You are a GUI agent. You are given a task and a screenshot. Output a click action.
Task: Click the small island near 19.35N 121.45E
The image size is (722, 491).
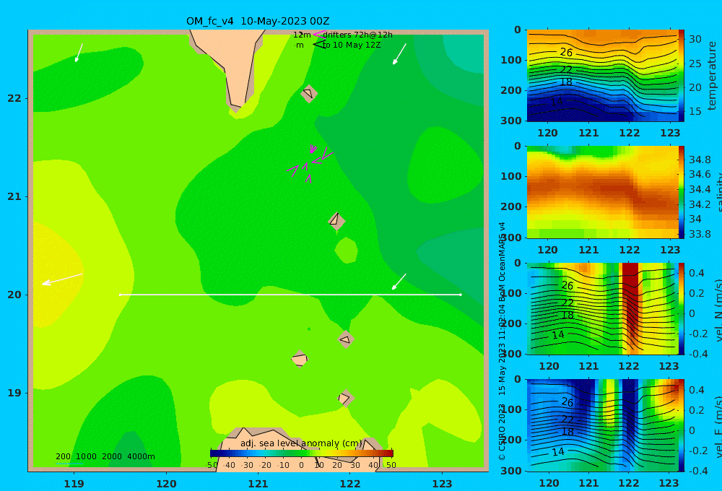click(300, 359)
